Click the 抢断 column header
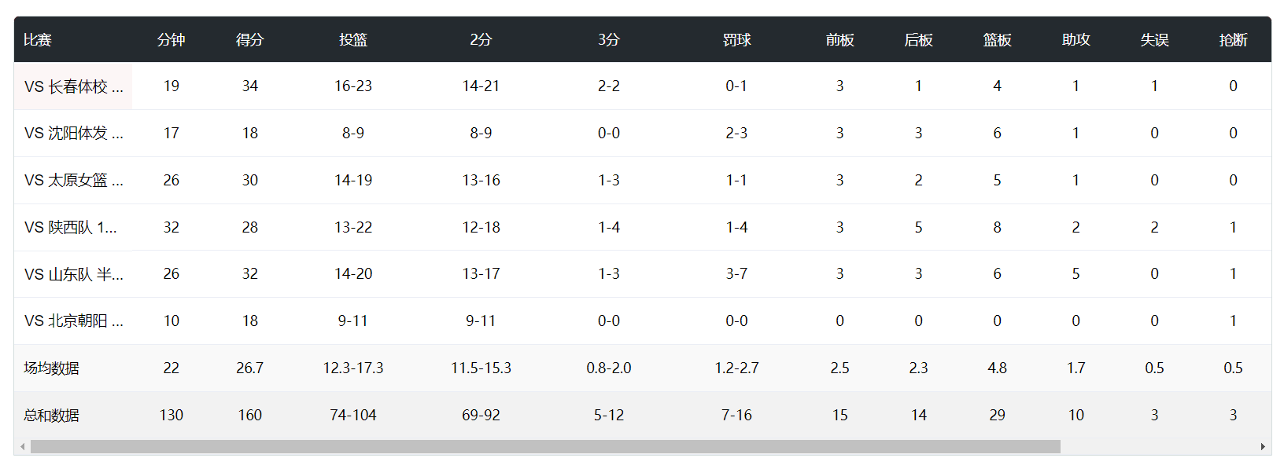 (x=1234, y=40)
